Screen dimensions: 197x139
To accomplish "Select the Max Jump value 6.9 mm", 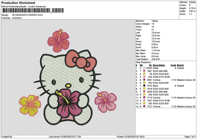I will point(155,56).
